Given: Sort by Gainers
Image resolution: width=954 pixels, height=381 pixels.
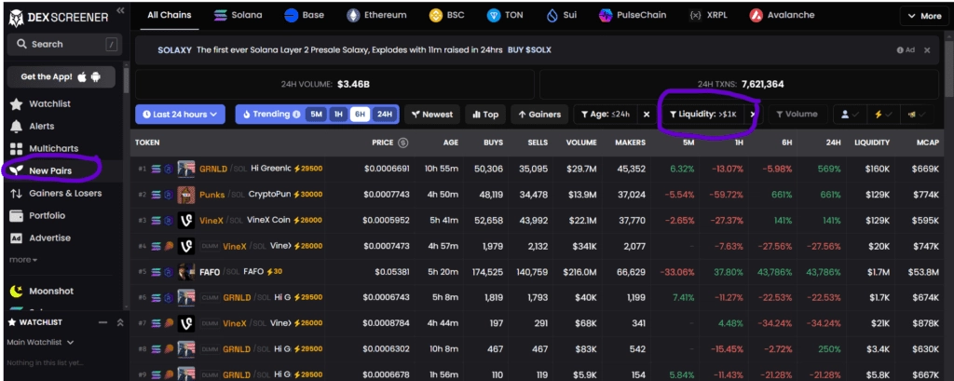Looking at the screenshot, I should [539, 115].
